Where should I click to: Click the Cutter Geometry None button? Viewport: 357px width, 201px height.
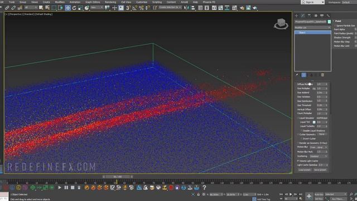pos(322,135)
